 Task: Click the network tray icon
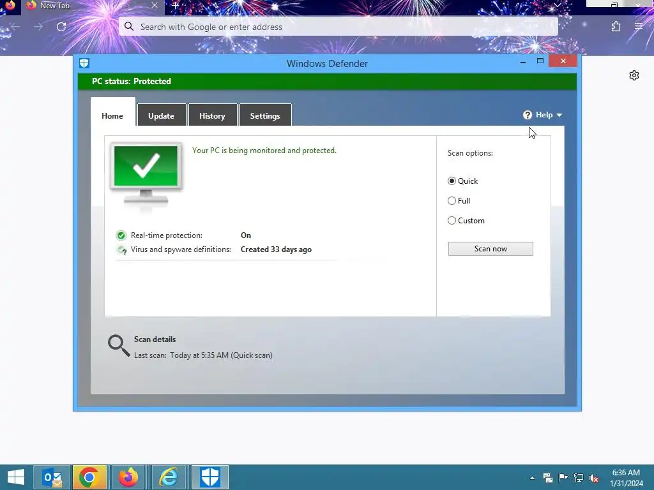point(579,478)
